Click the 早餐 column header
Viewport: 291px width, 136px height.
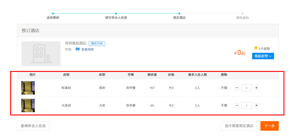[131, 75]
